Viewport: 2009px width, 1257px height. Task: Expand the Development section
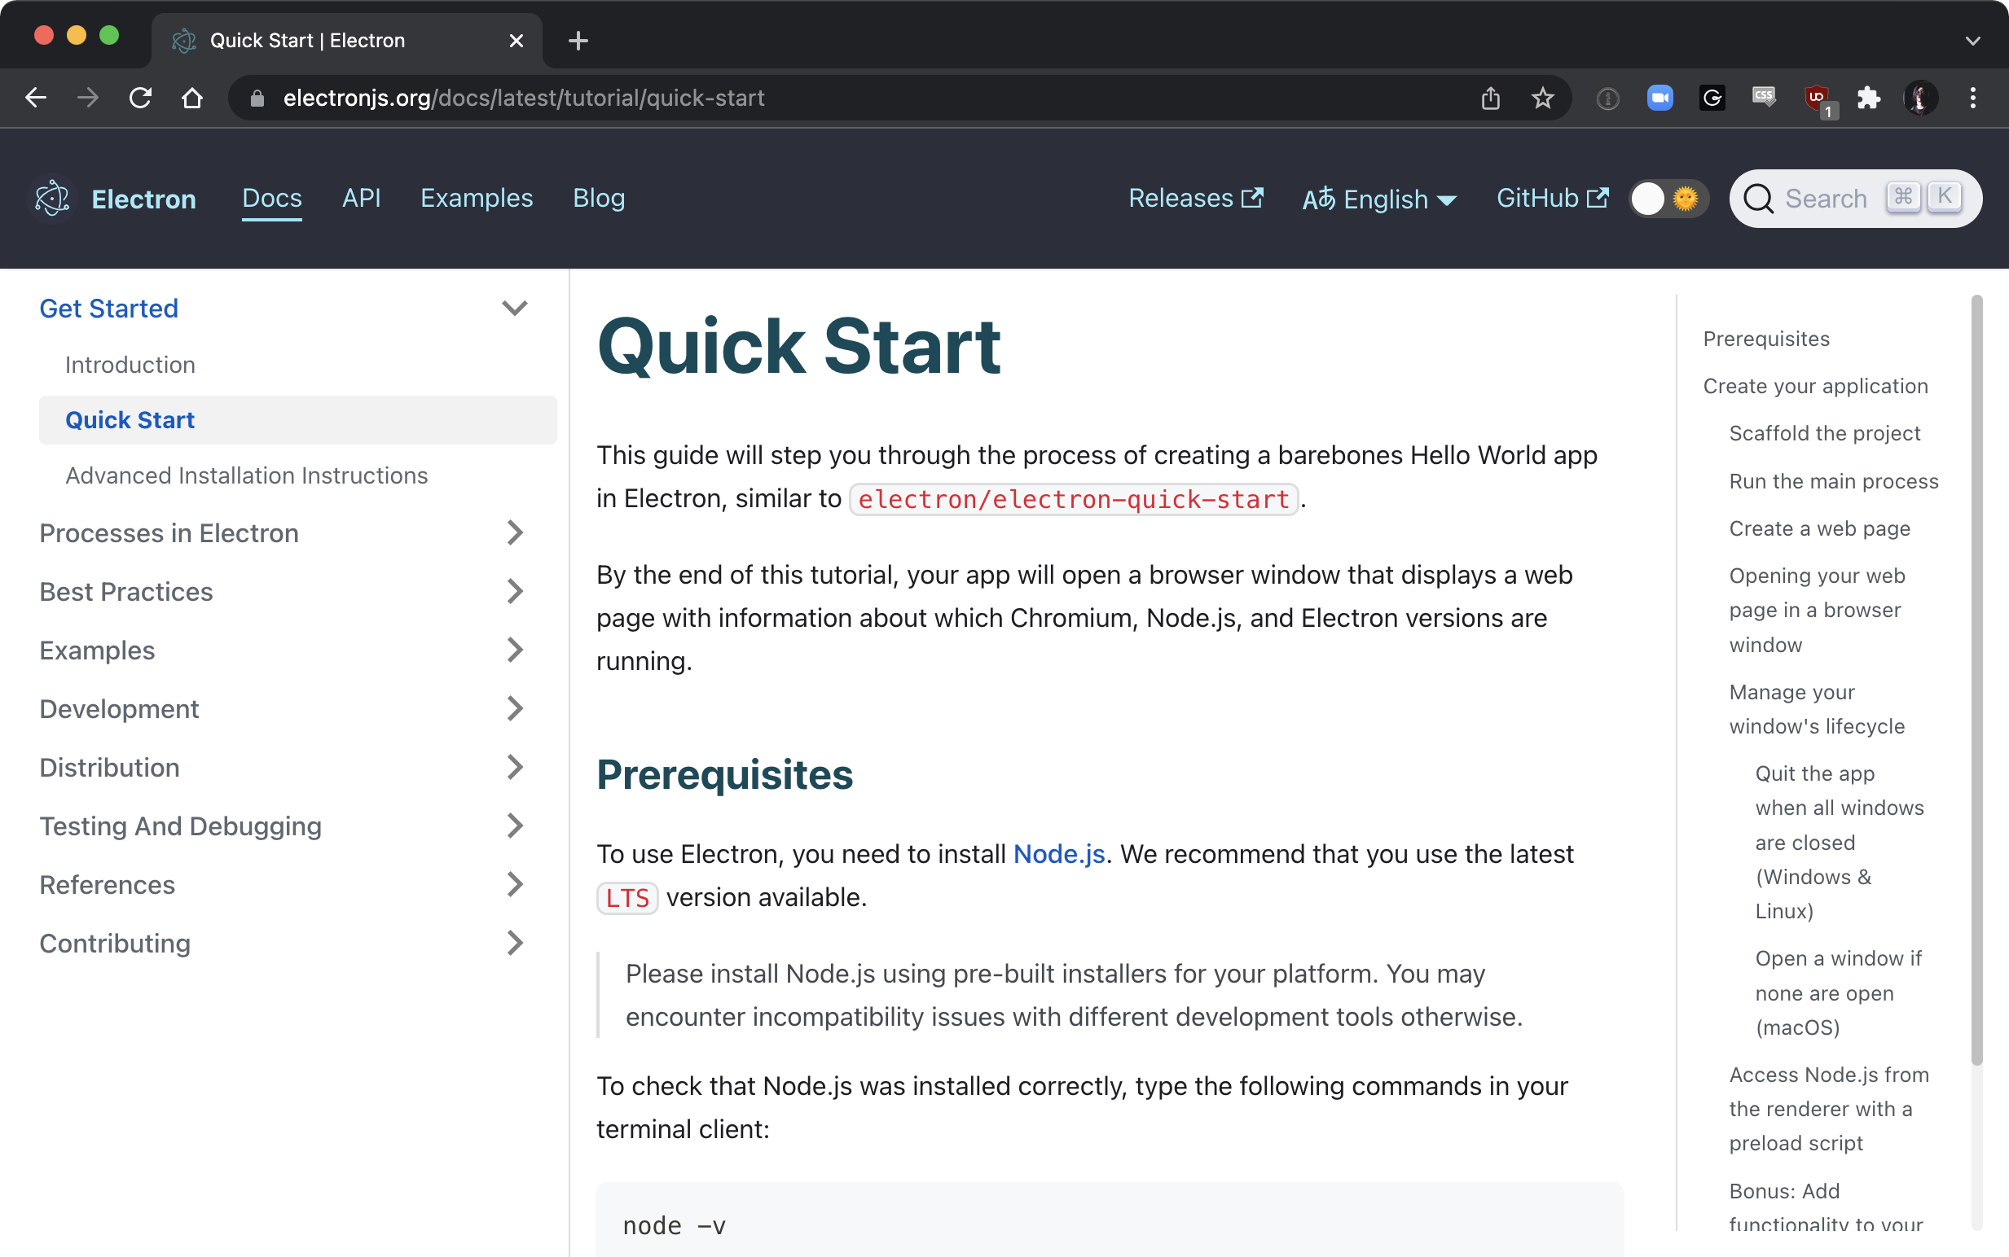click(x=514, y=709)
